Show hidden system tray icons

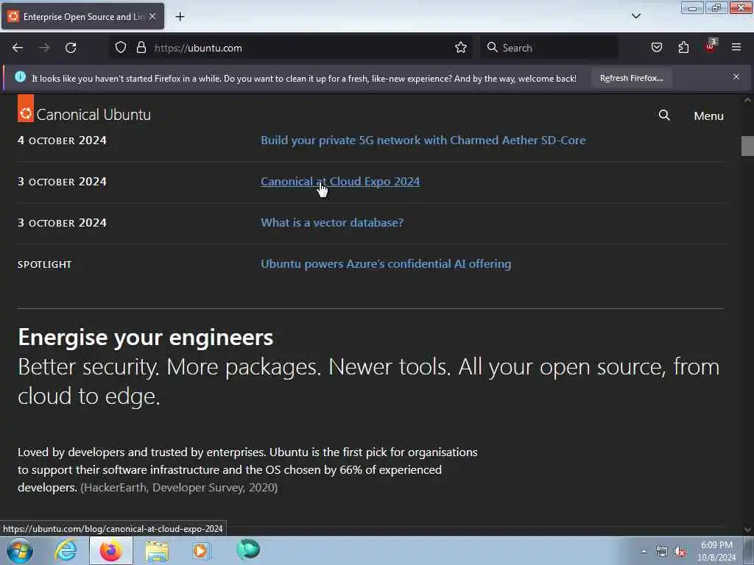point(644,551)
